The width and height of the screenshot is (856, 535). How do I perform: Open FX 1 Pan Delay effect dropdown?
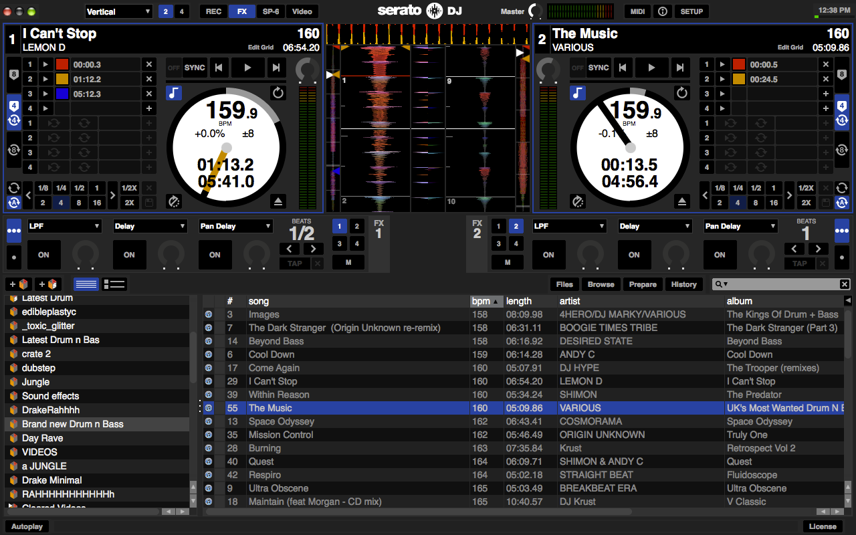click(236, 226)
